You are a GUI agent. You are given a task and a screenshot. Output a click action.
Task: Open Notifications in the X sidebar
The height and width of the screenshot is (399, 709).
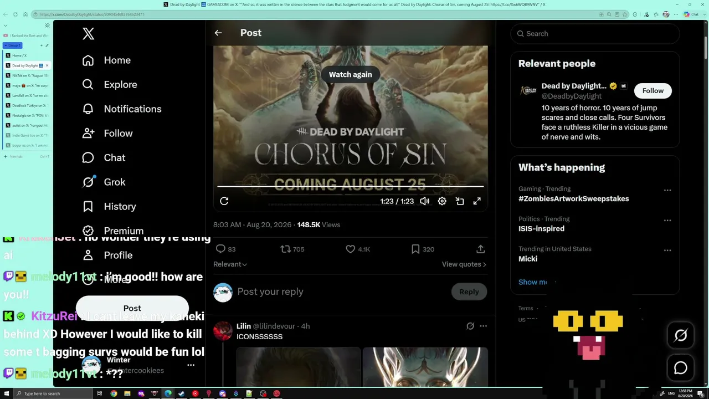(122, 109)
